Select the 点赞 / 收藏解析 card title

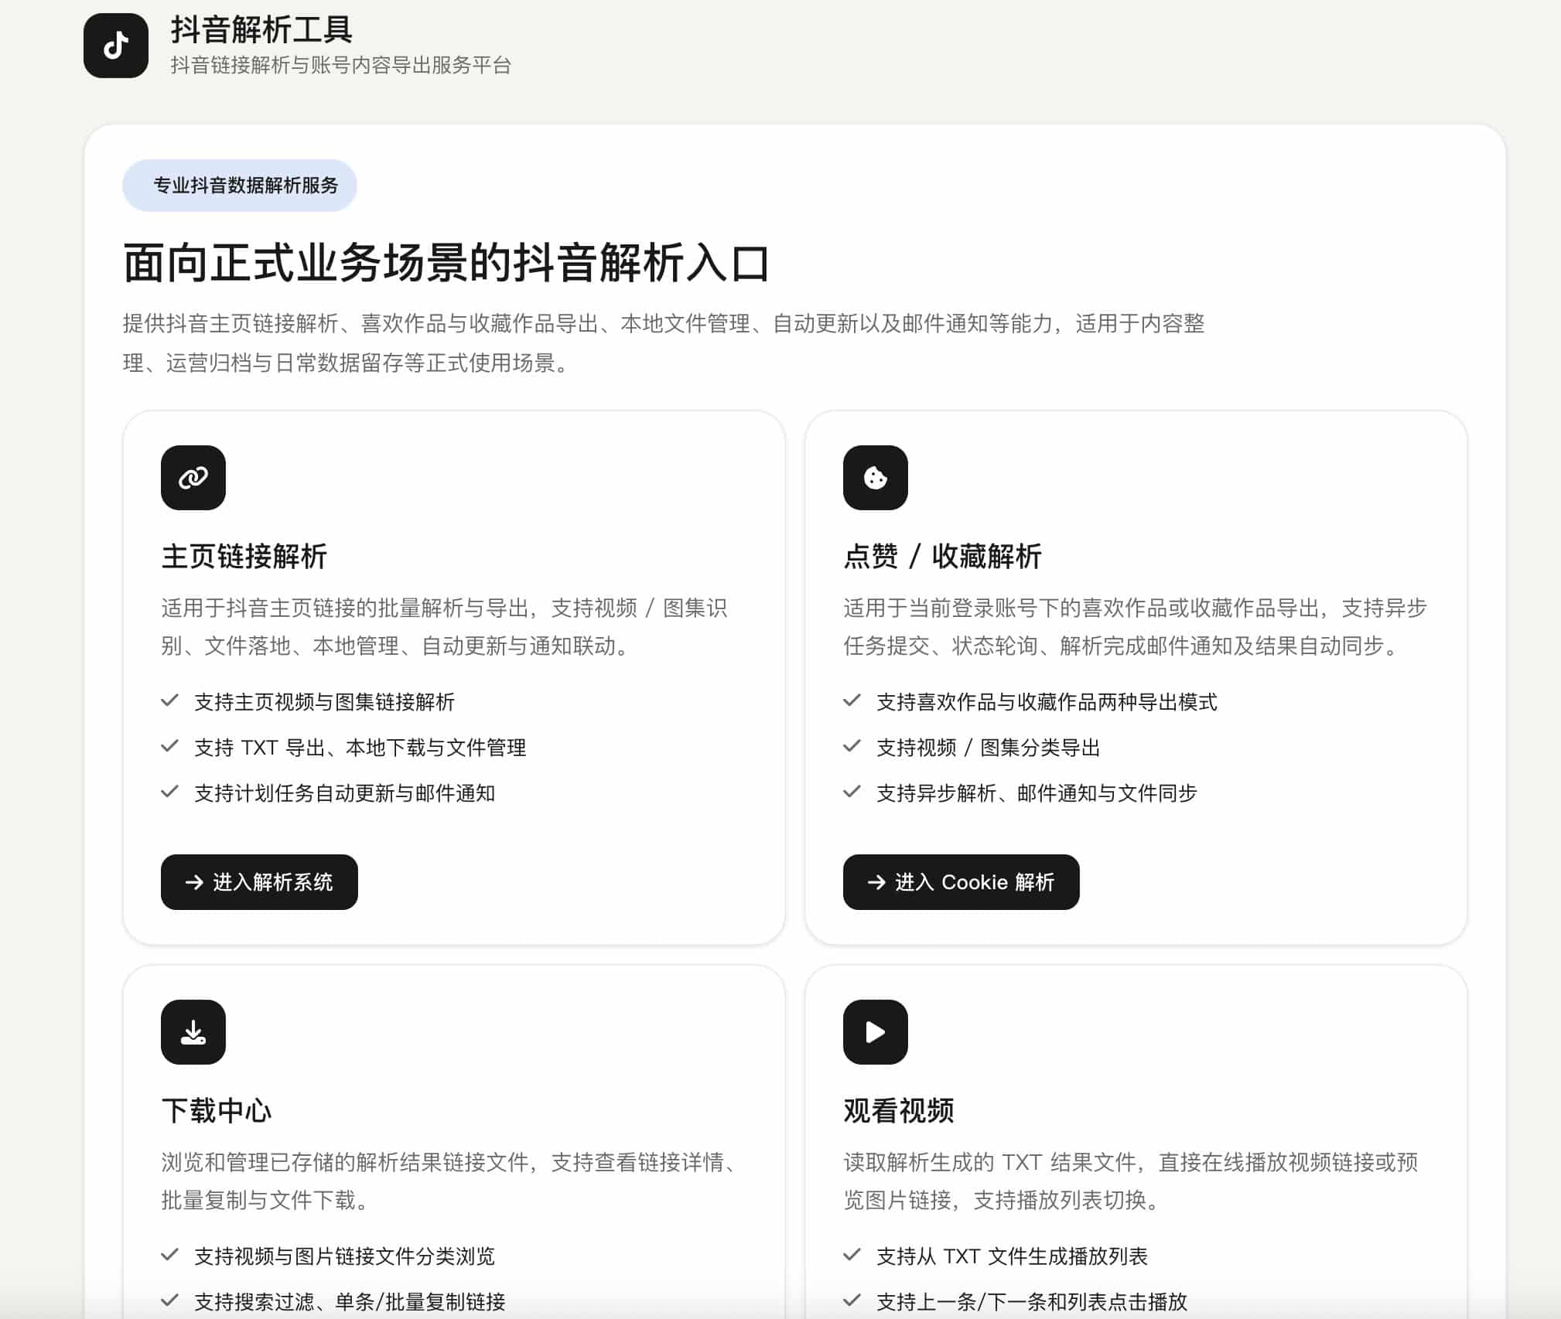(x=942, y=557)
